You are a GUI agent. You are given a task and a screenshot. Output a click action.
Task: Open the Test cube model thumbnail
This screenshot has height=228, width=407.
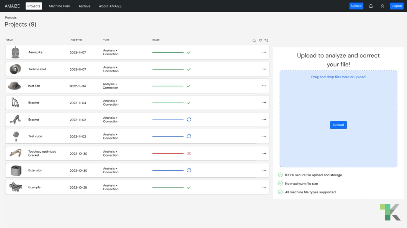[16, 136]
